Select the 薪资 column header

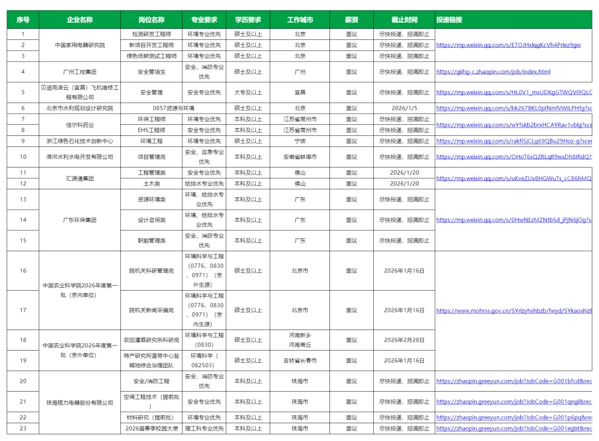(352, 19)
